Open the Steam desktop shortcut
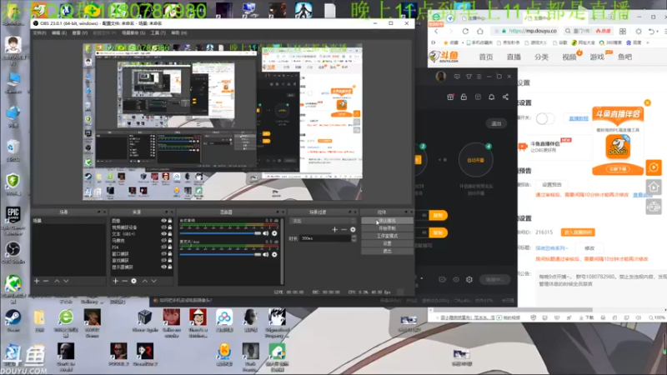This screenshot has width=667, height=375. pos(13,320)
